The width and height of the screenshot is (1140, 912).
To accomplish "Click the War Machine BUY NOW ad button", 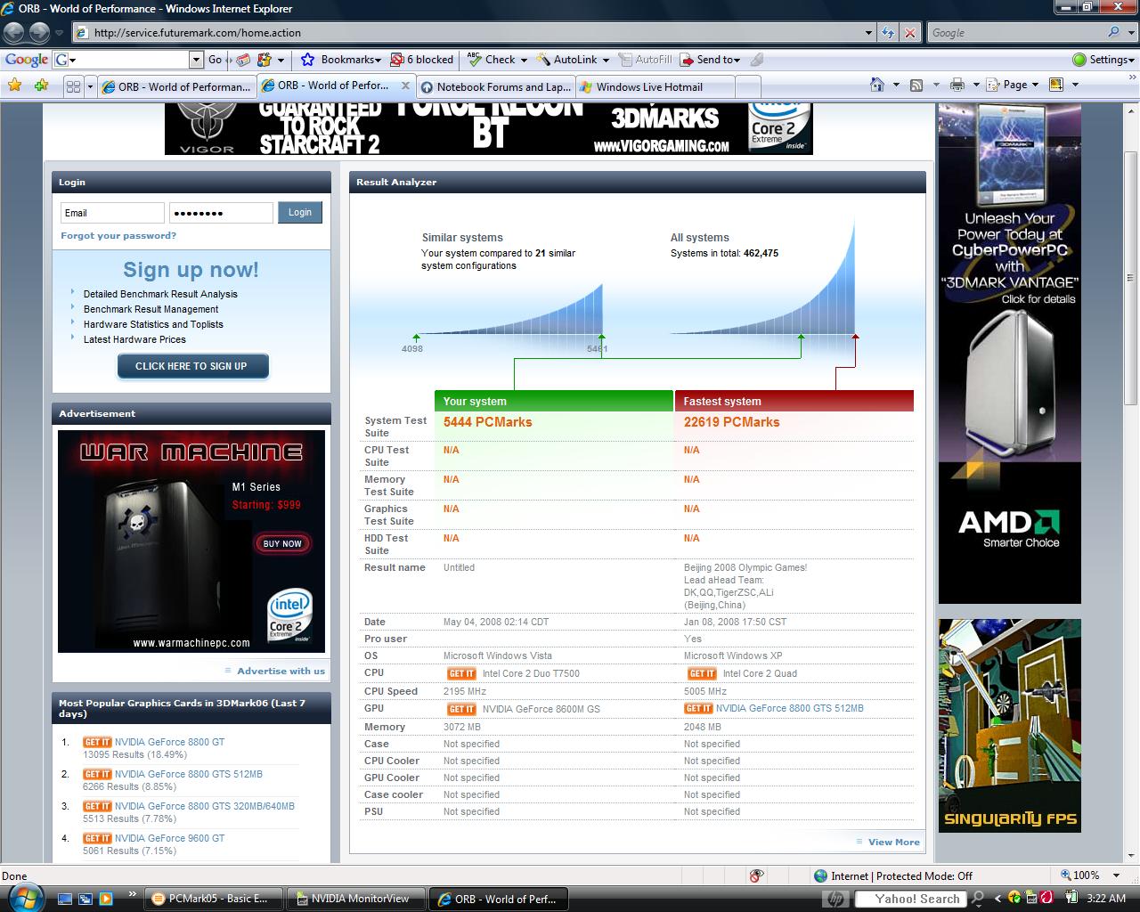I will coord(282,543).
